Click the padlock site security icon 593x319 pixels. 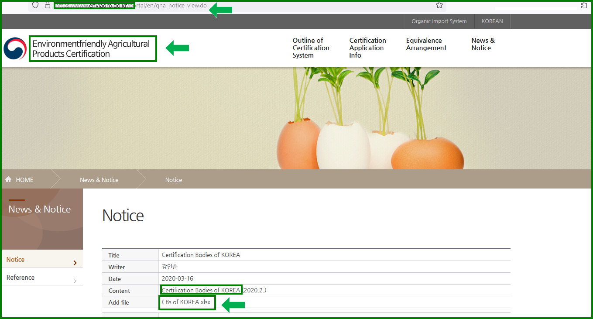[47, 5]
